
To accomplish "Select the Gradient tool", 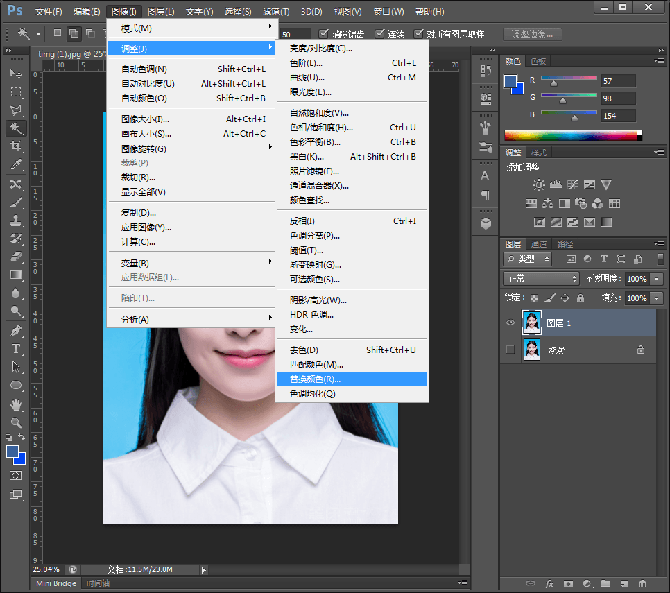I will tap(16, 275).
